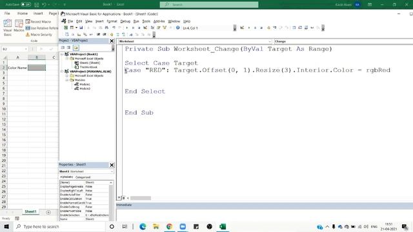The height and width of the screenshot is (232, 413).
Task: Open the Worksheet object dropdown above the code
Action: pyautogui.click(x=270, y=41)
